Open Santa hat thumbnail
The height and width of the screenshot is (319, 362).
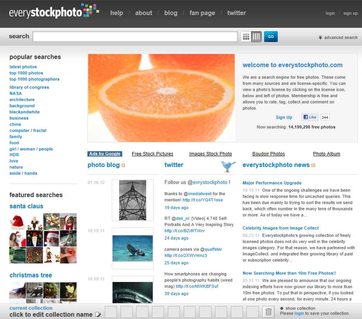pos(17,221)
